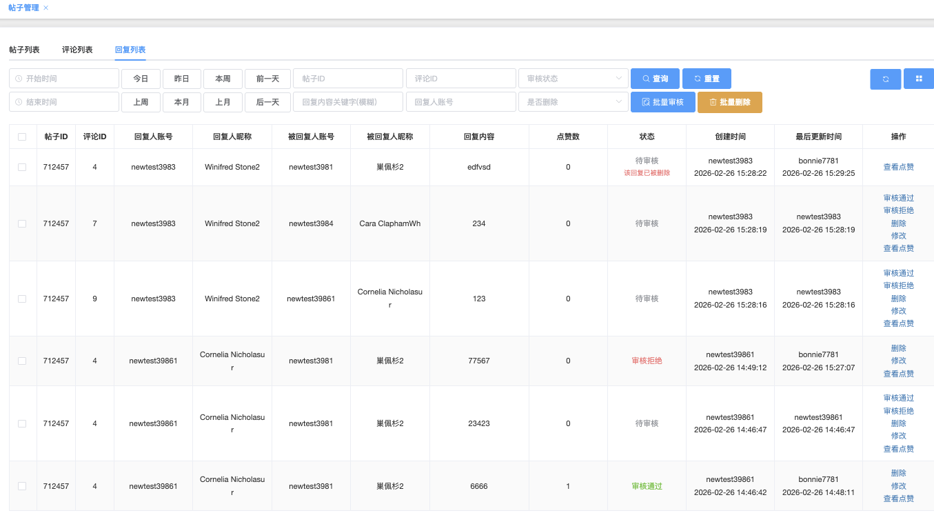The height and width of the screenshot is (513, 934).
Task: Click the 查询 search button
Action: [655, 79]
